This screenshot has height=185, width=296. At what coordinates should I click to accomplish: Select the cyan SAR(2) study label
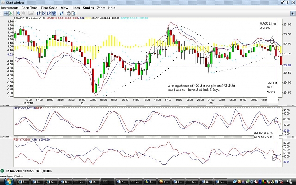click(134, 18)
